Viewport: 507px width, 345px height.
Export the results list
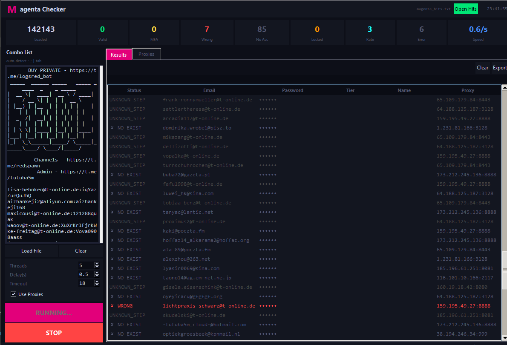[x=500, y=68]
